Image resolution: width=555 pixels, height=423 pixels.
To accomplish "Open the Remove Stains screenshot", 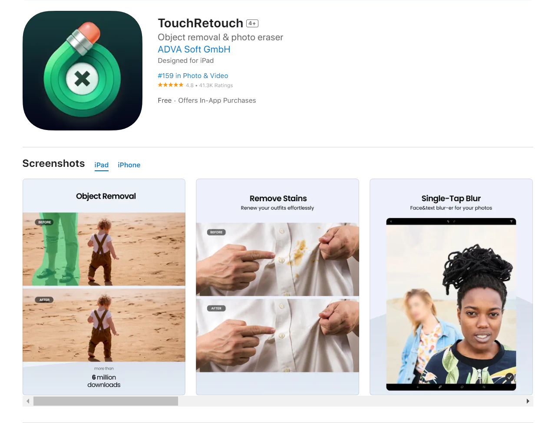I will [277, 287].
